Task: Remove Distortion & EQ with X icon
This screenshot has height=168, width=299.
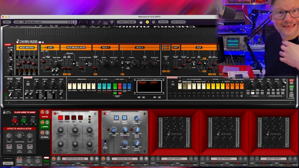Action: [92, 159]
